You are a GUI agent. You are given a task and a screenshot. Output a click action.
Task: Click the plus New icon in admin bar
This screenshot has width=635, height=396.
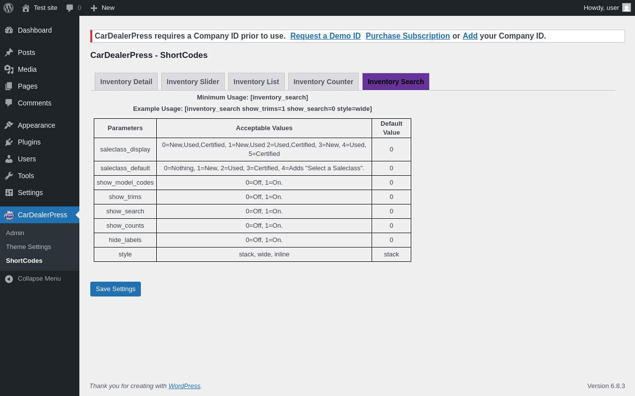click(94, 8)
